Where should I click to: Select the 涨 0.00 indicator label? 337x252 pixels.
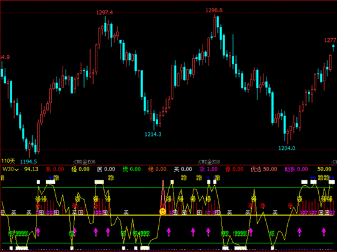tap(55, 169)
